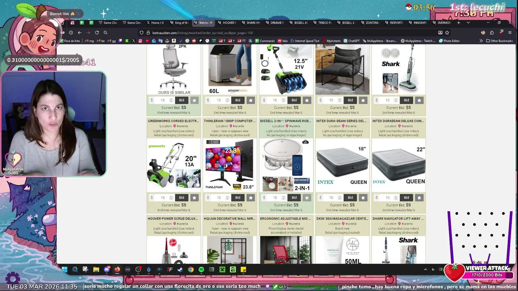Image resolution: width=518 pixels, height=291 pixels.
Task: Click the Firefox taskbar icon
Action: coord(117,270)
